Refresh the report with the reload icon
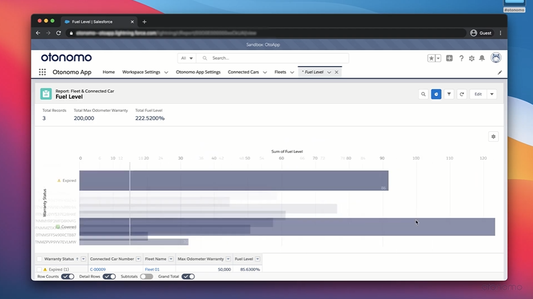The image size is (533, 299). [462, 94]
